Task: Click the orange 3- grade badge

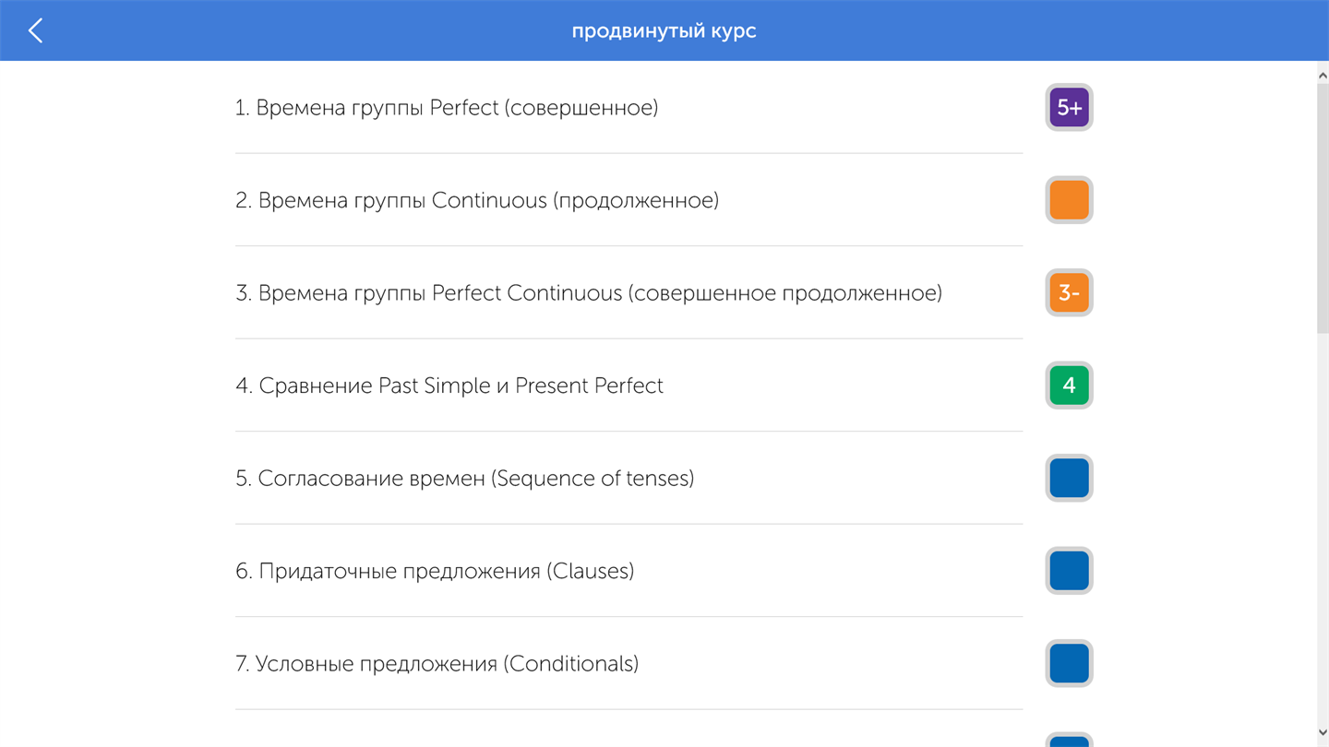Action: point(1069,293)
